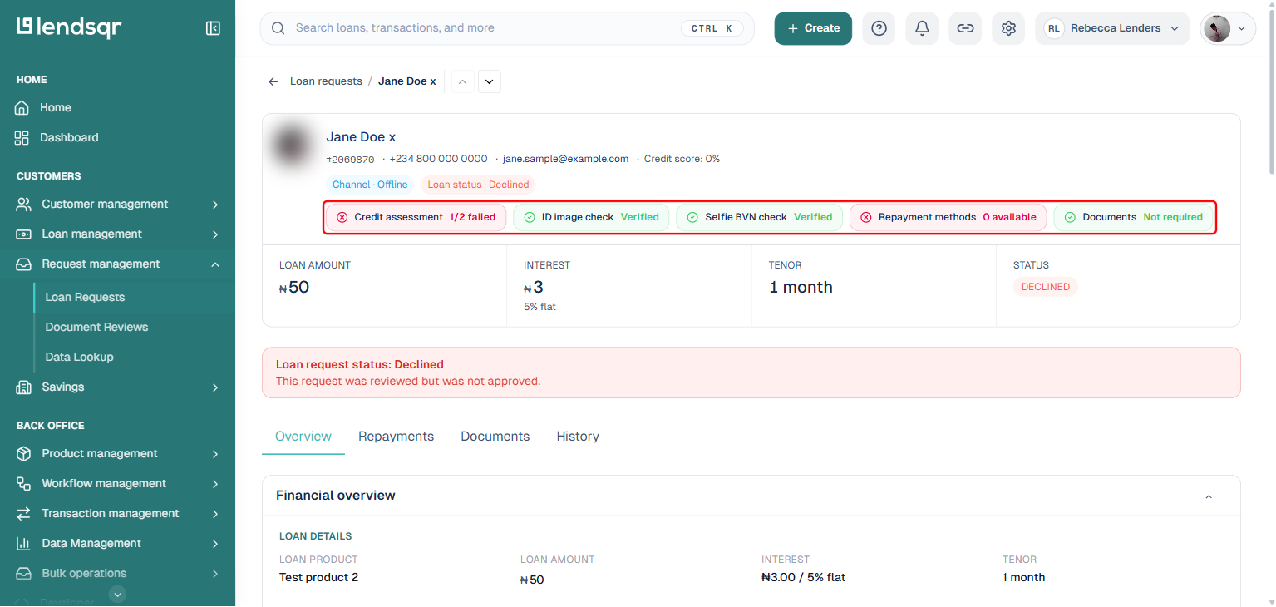Viewport: 1276px width, 607px height.
Task: Expand Customer management submenu
Action: coord(215,204)
